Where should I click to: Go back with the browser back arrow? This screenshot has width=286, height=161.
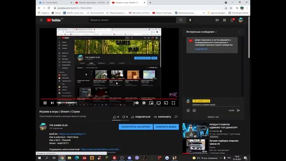coord(39,8)
